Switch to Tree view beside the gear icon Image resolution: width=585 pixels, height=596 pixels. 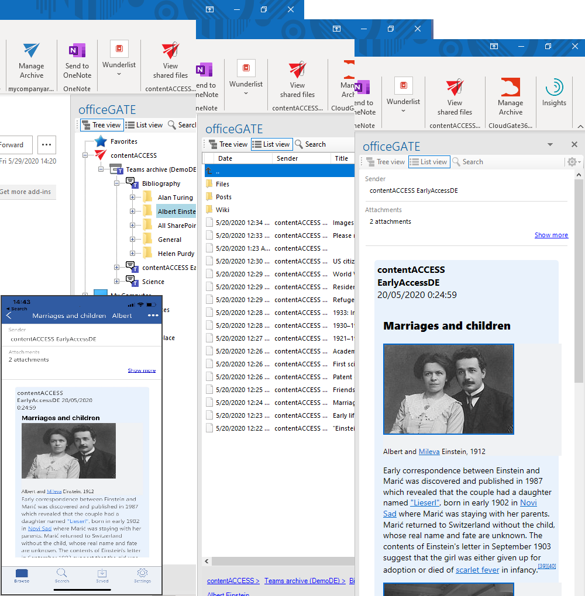(x=385, y=162)
